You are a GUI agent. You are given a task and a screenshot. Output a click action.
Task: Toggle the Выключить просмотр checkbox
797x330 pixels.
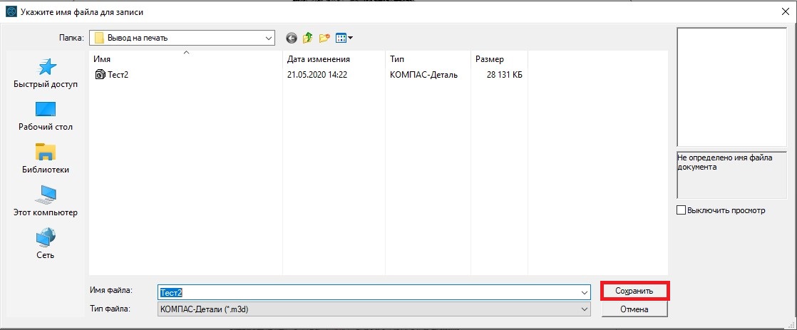point(681,210)
